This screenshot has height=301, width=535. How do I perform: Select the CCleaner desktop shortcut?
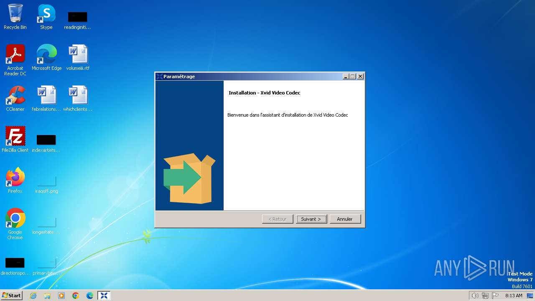pos(15,99)
